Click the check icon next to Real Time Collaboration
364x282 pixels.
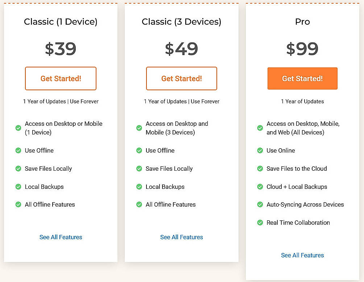[260, 223]
